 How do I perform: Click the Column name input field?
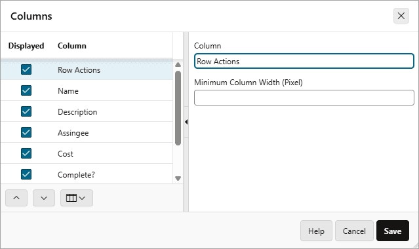(x=304, y=61)
